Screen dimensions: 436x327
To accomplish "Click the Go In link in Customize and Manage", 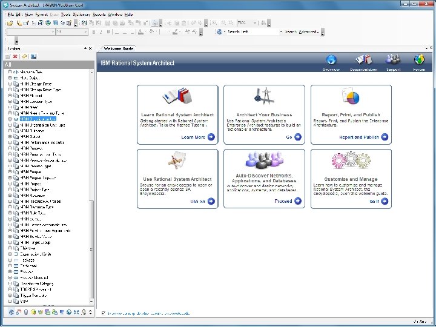I will click(374, 201).
